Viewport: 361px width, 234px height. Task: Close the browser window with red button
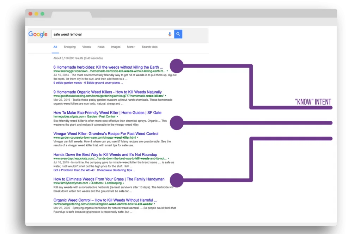point(30,14)
